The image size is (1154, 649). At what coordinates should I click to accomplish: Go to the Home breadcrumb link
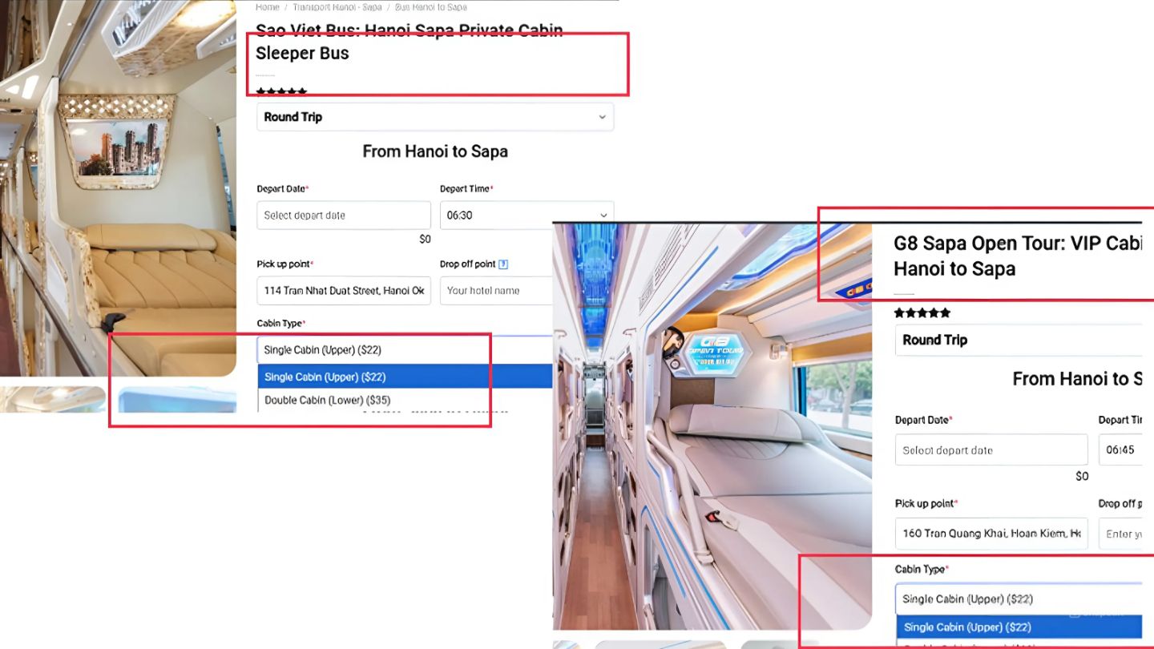click(267, 7)
